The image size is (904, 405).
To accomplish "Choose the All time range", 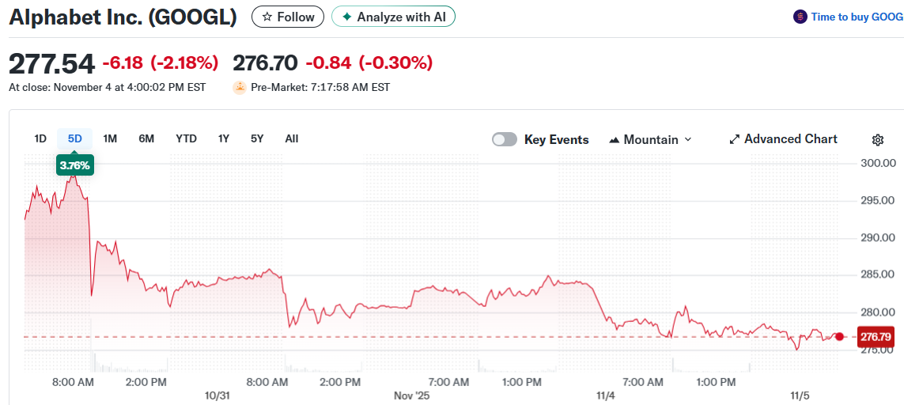I will pos(292,138).
